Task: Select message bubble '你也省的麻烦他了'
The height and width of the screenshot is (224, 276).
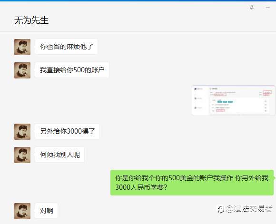Action: 66,47
